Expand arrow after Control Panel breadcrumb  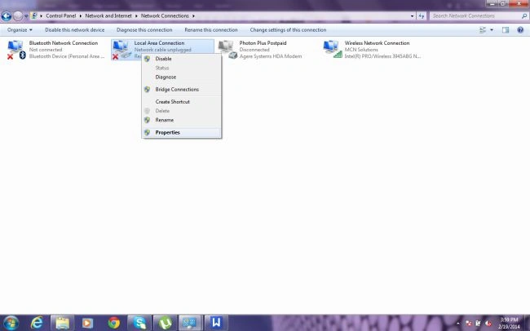tap(81, 15)
